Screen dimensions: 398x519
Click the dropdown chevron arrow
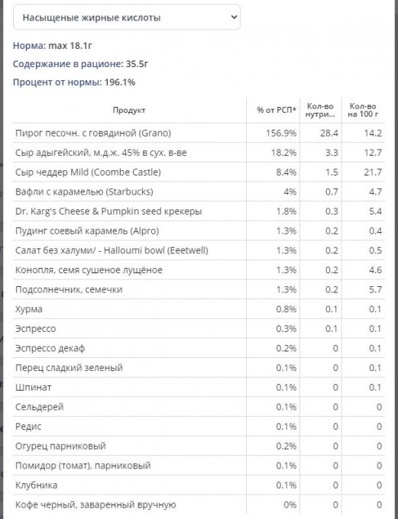pos(234,17)
